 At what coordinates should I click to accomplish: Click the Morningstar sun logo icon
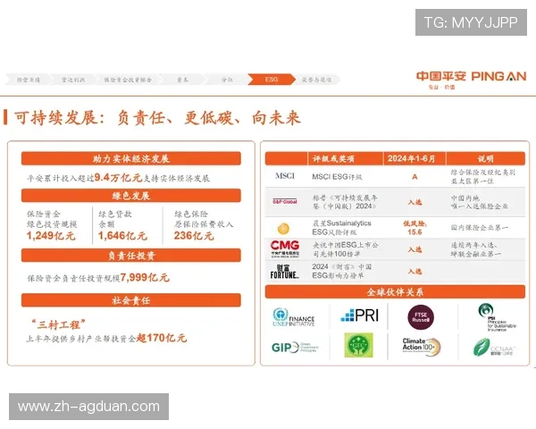[283, 228]
